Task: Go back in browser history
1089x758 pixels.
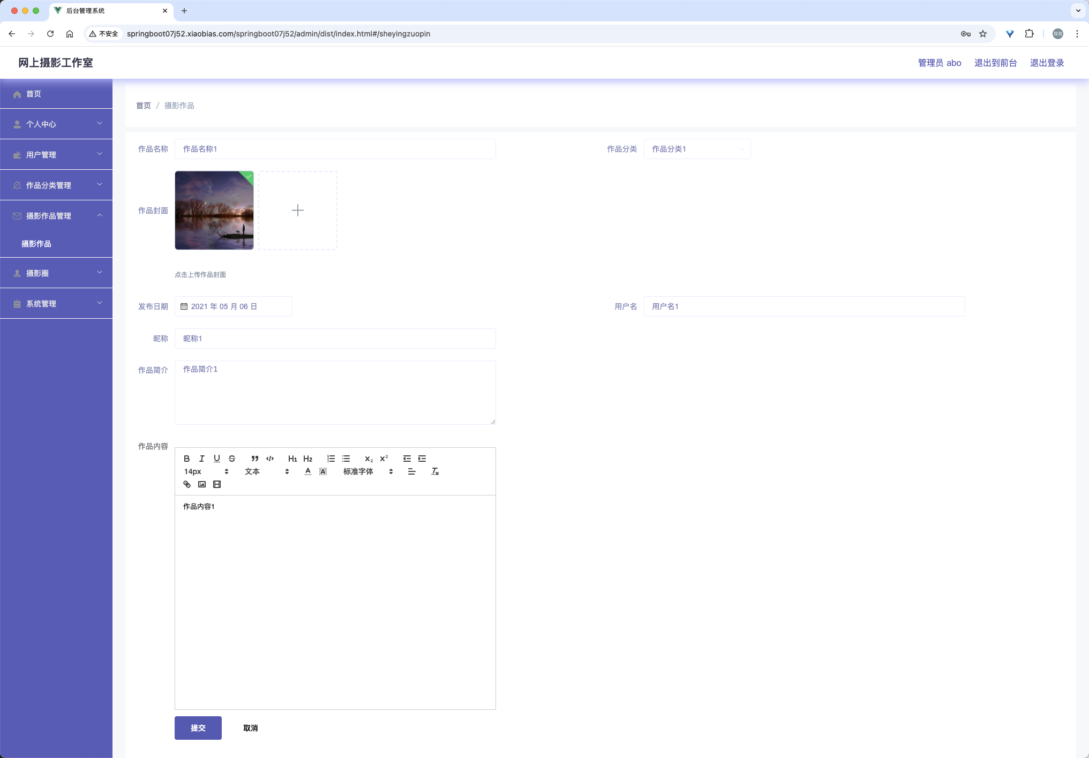Action: [12, 34]
